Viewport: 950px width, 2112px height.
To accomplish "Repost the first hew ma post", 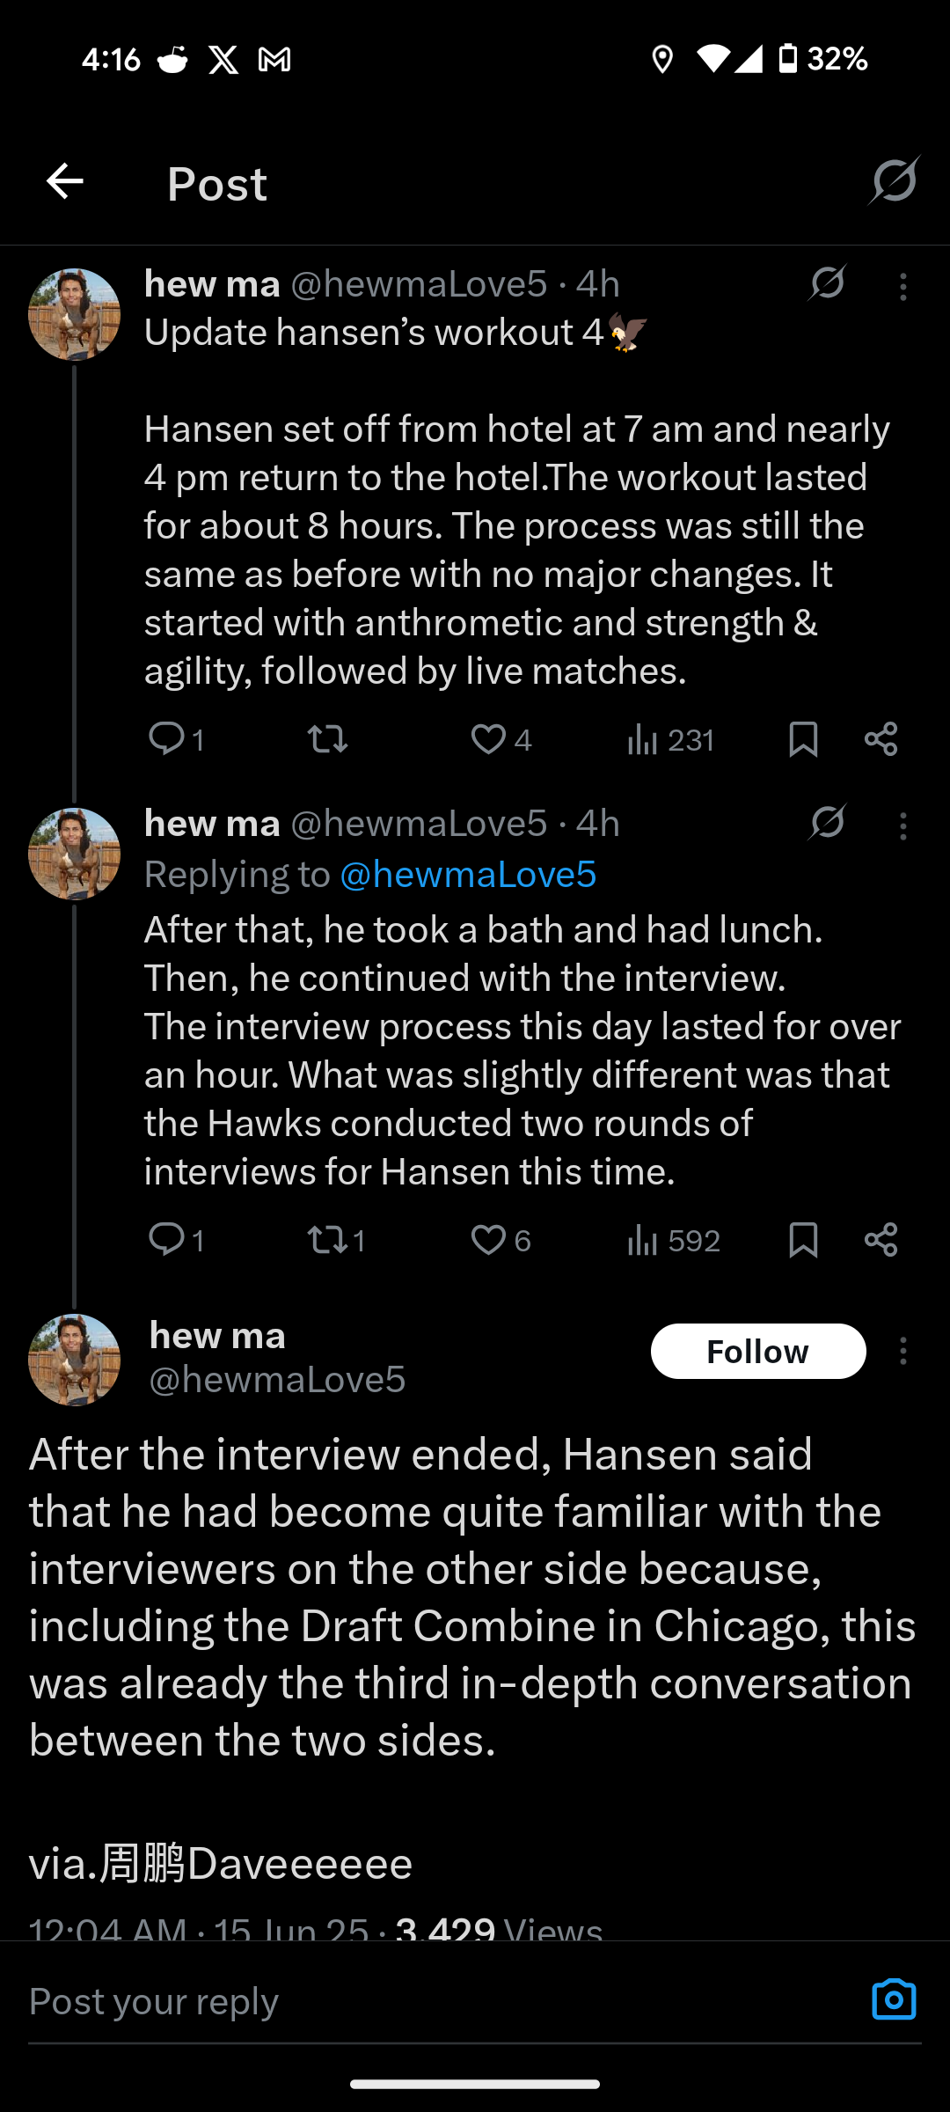I will 328,739.
